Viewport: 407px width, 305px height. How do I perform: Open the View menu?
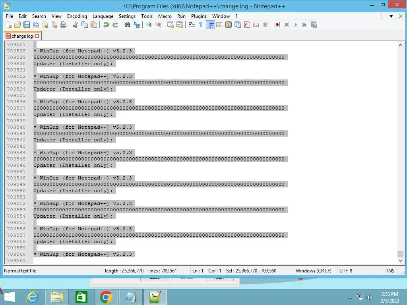pos(56,16)
